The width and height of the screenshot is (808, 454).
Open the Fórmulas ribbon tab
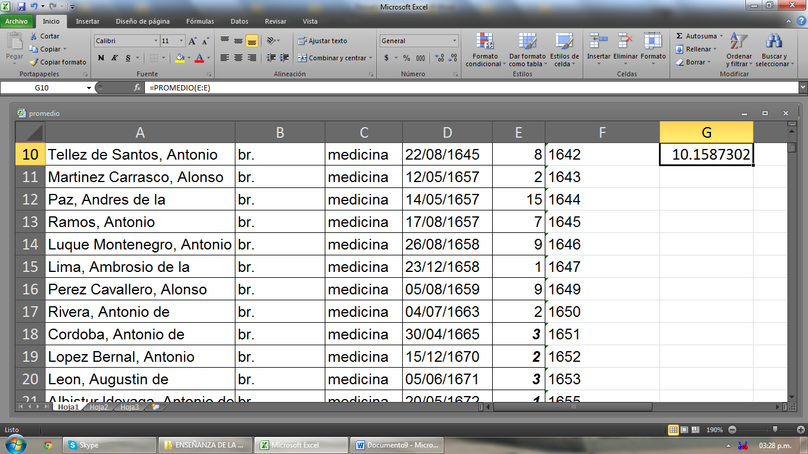[x=200, y=21]
